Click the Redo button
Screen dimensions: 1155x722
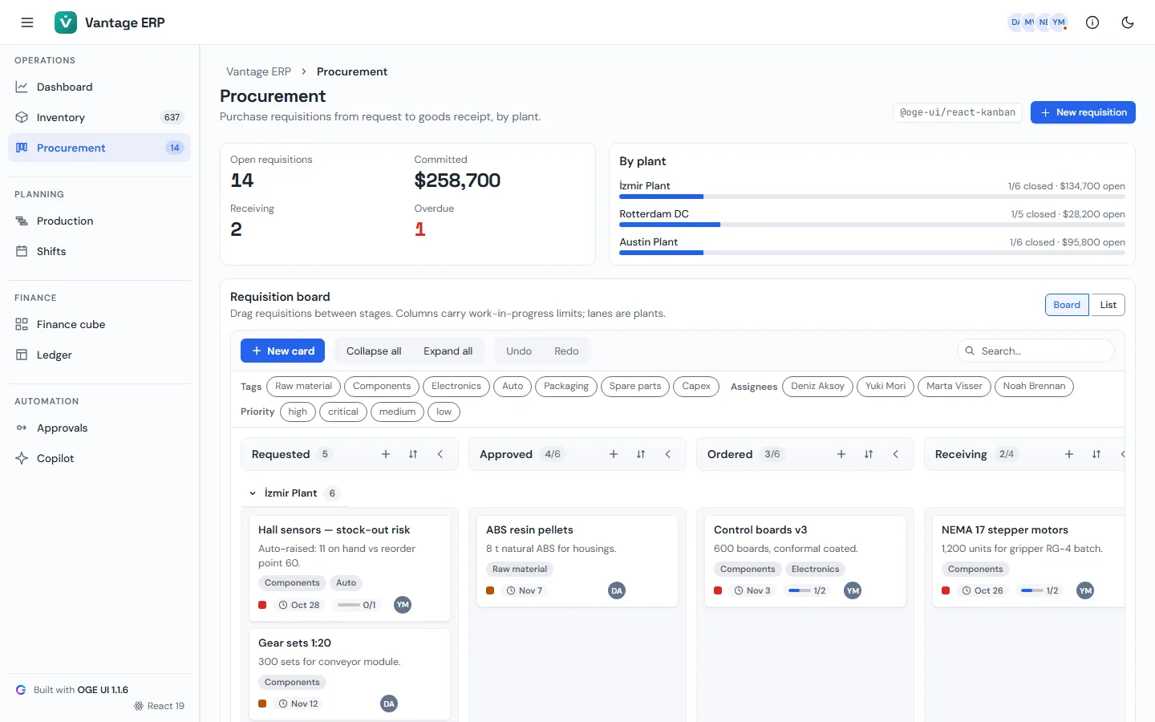click(x=566, y=351)
